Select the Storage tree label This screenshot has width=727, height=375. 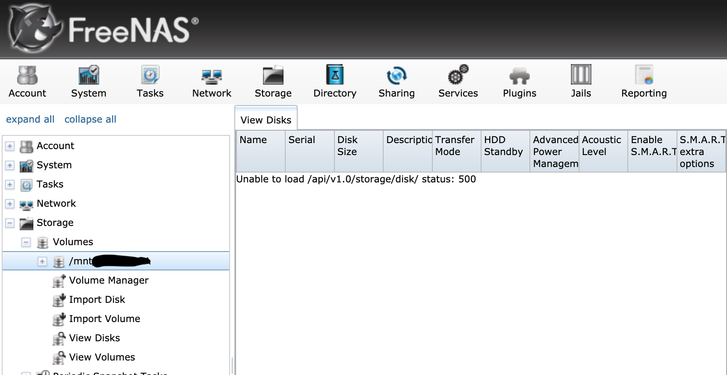click(55, 223)
